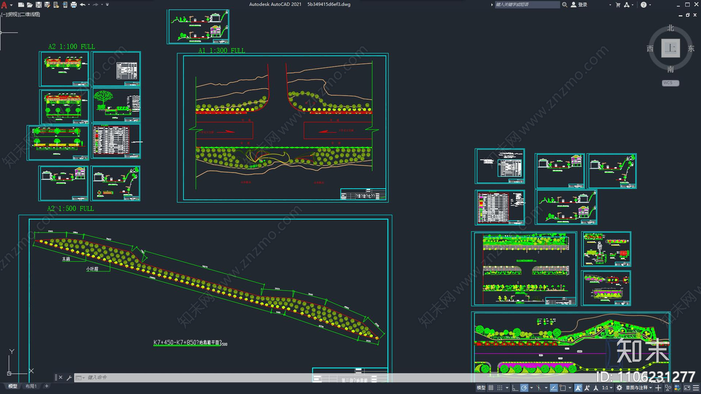Toggle polar tracking in status bar
701x394 pixels.
click(x=524, y=388)
